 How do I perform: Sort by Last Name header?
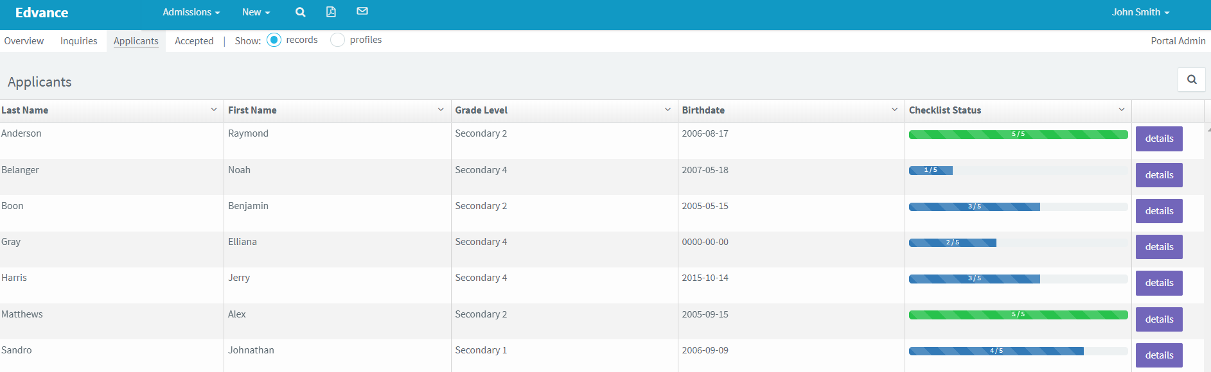tap(25, 110)
